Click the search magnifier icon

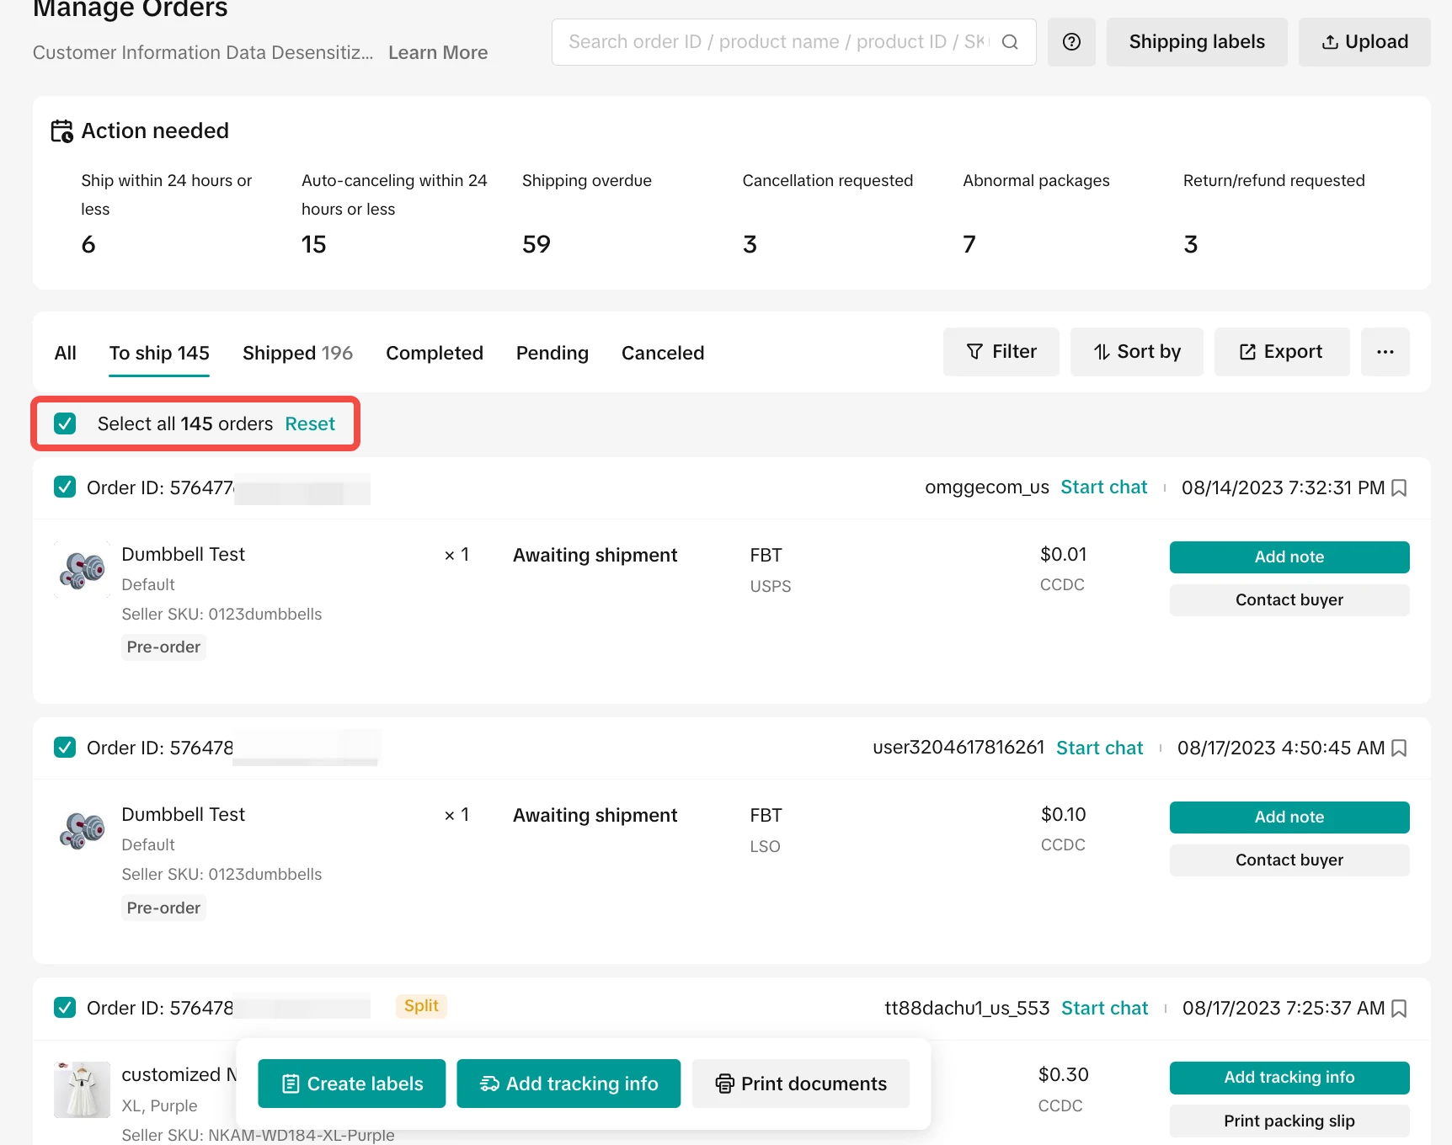(x=1010, y=42)
